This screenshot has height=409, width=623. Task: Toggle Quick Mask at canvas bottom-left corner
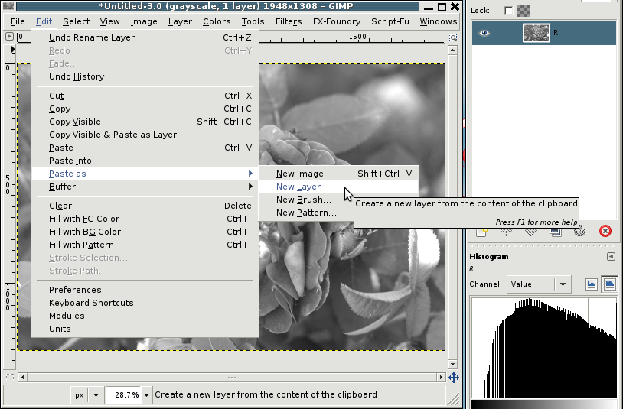click(x=9, y=377)
